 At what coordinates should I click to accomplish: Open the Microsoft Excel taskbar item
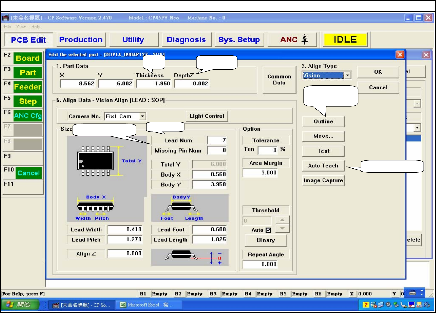[x=149, y=305]
